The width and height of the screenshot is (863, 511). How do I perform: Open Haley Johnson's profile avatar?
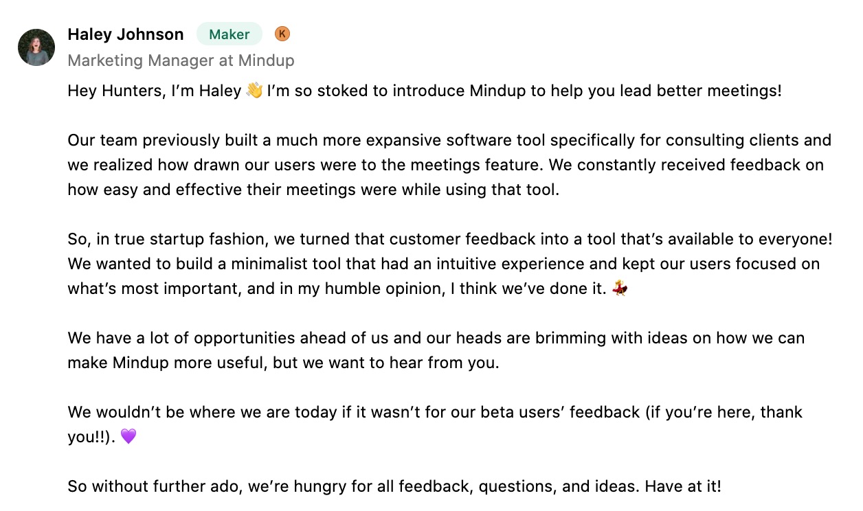(36, 47)
